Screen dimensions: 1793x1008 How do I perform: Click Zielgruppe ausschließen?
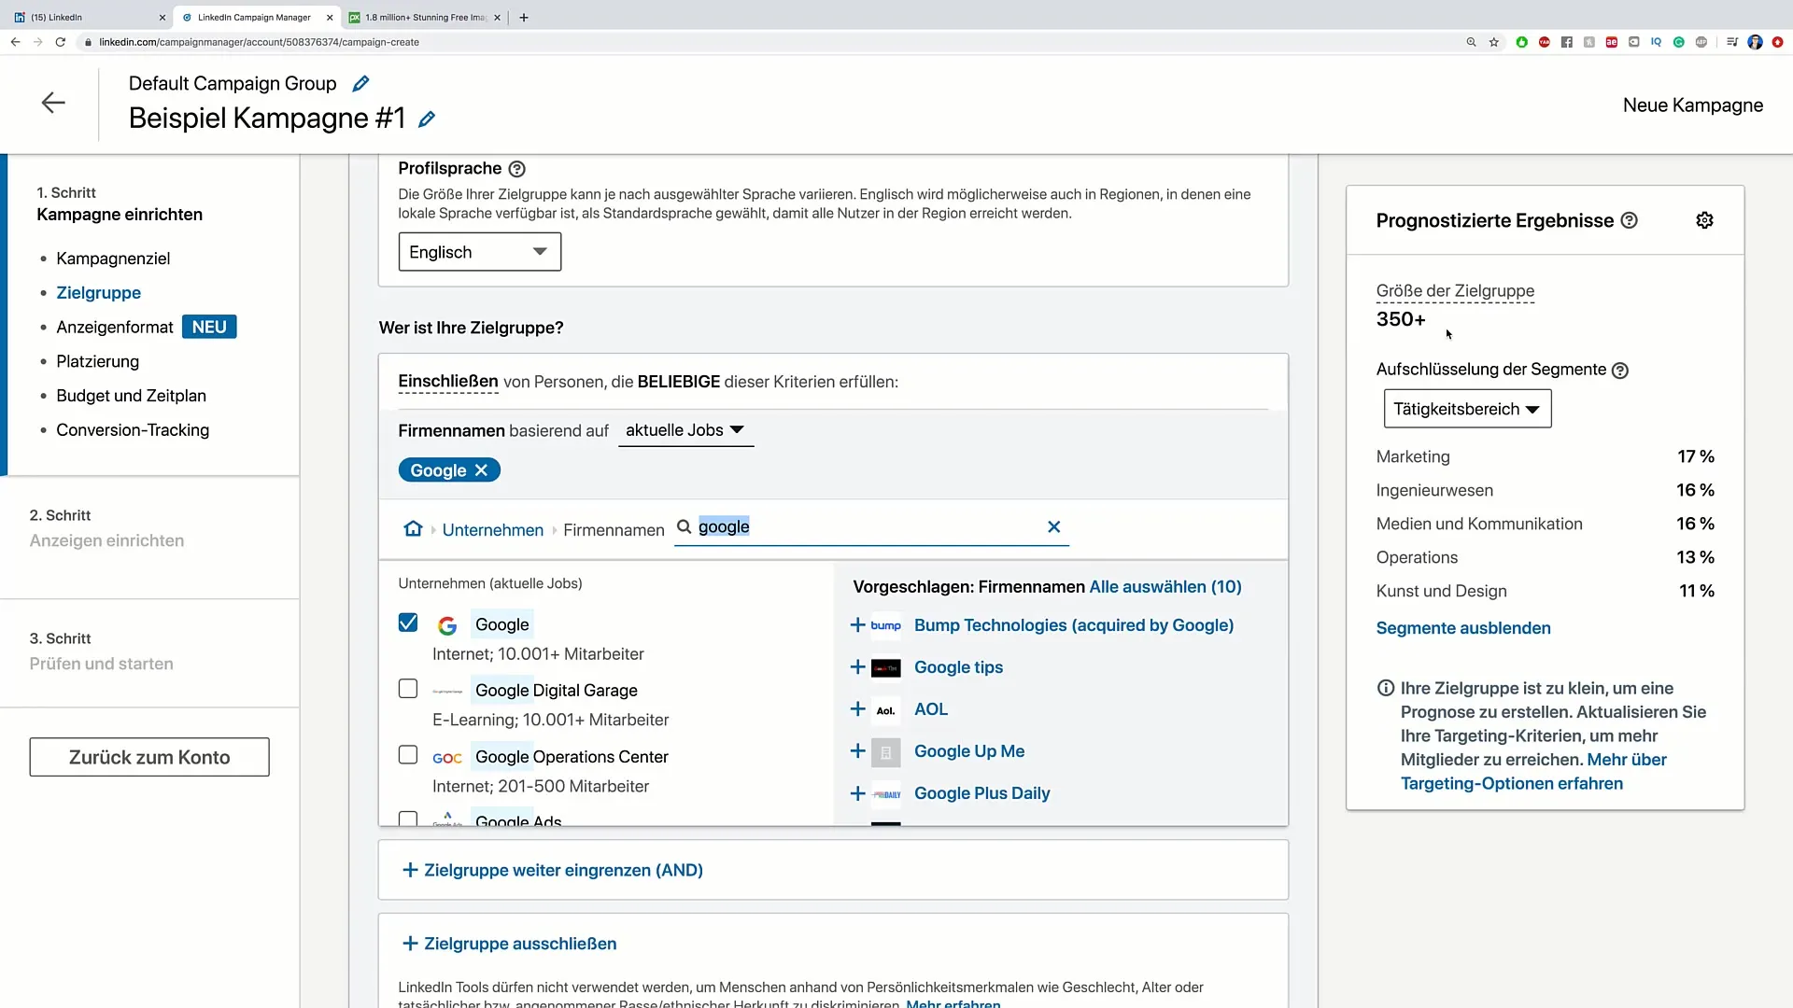point(509,944)
